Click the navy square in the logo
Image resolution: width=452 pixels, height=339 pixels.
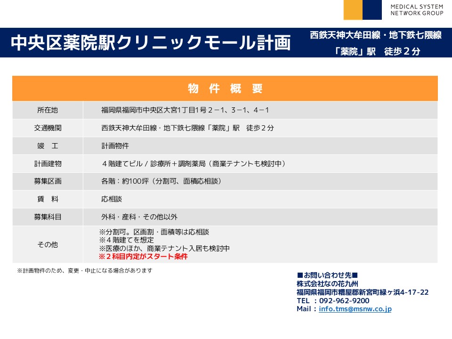[372, 10]
